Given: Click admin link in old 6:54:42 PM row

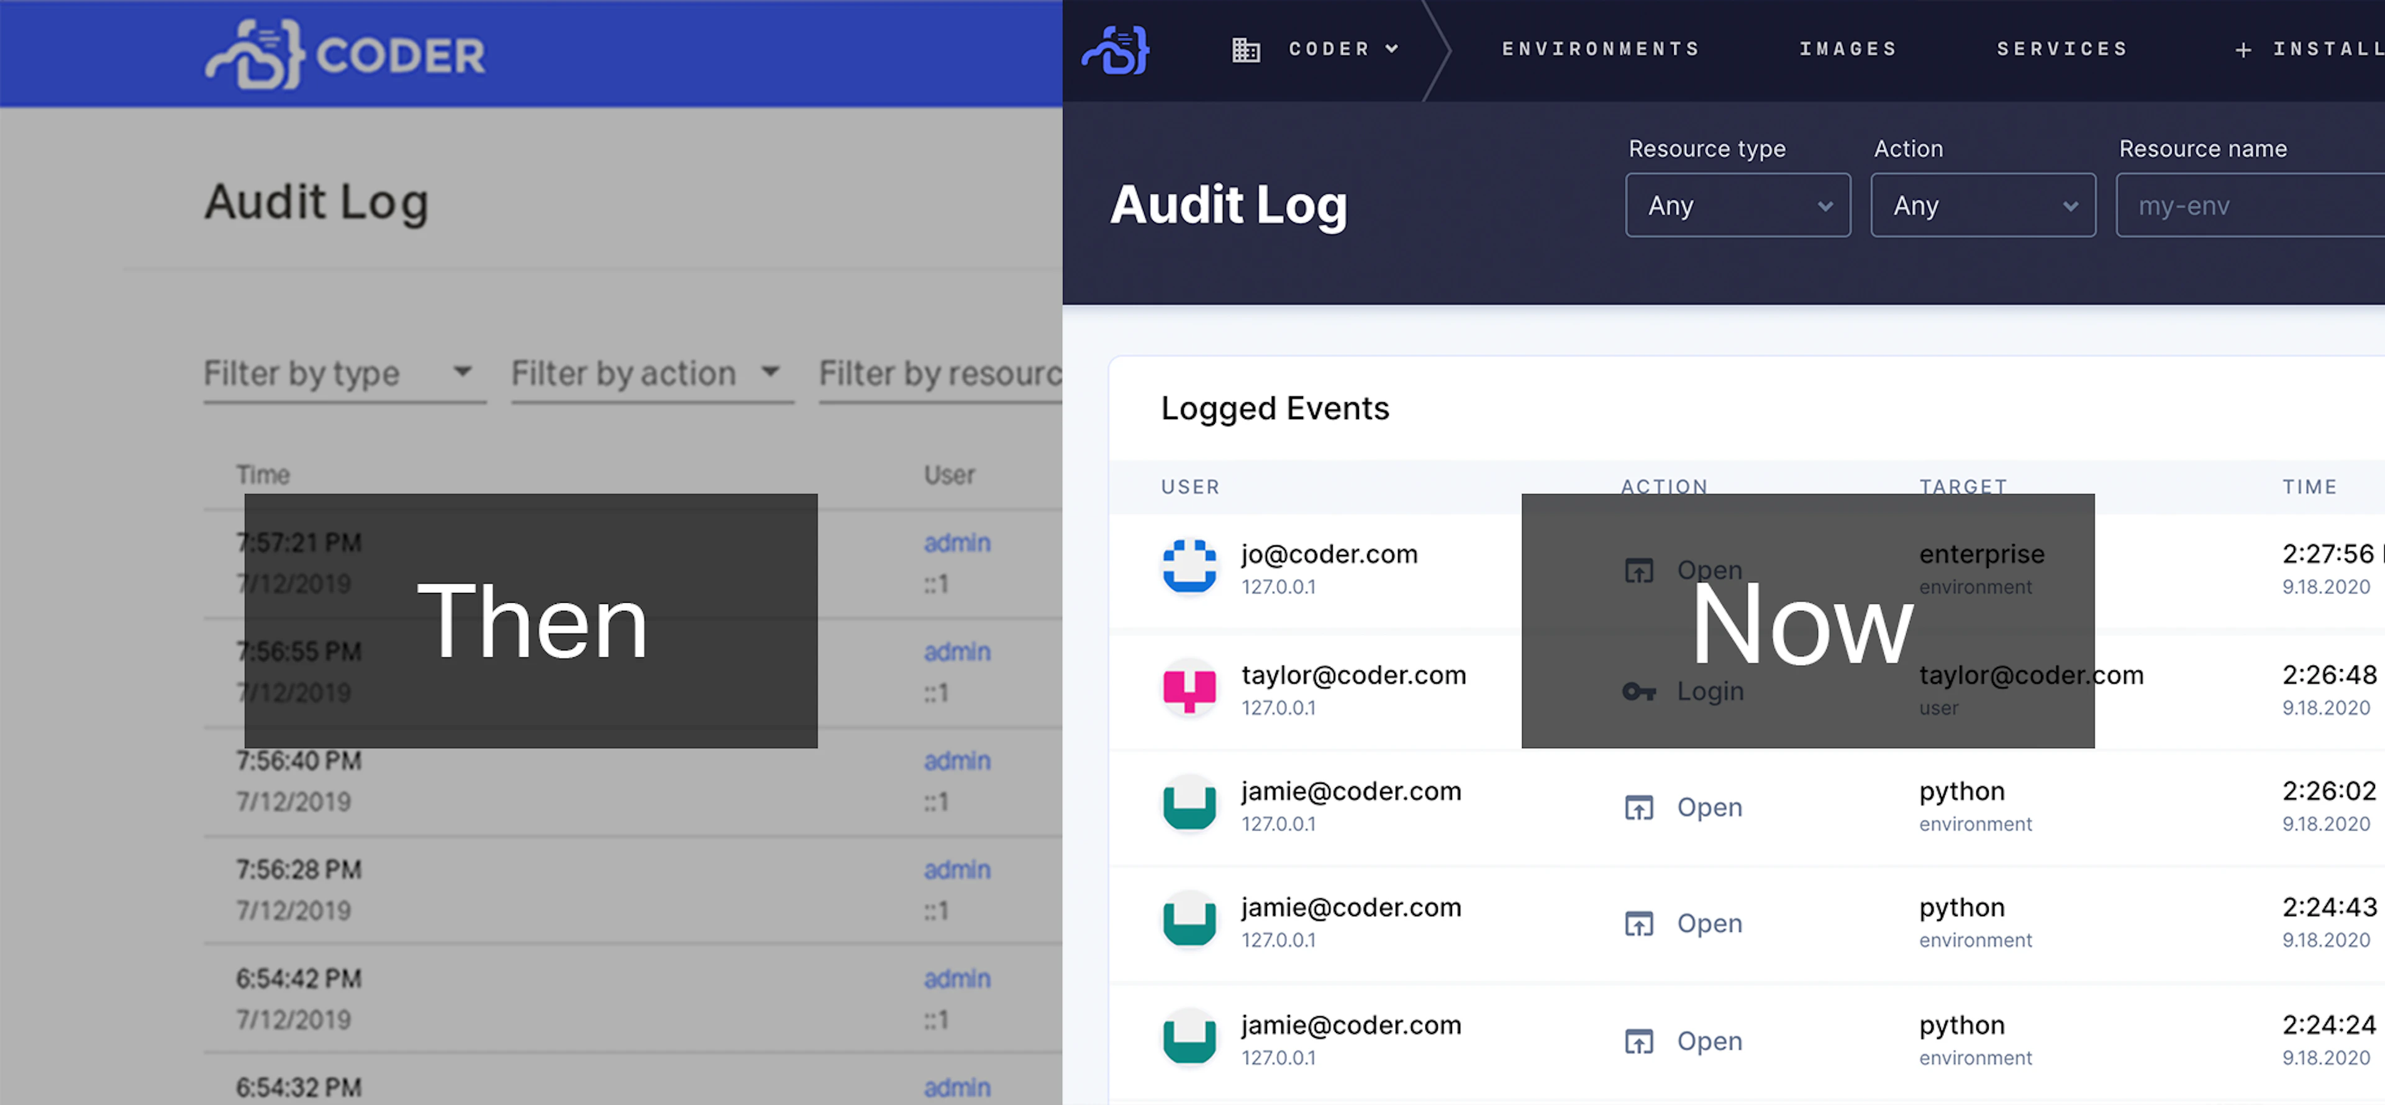Looking at the screenshot, I should 957,979.
